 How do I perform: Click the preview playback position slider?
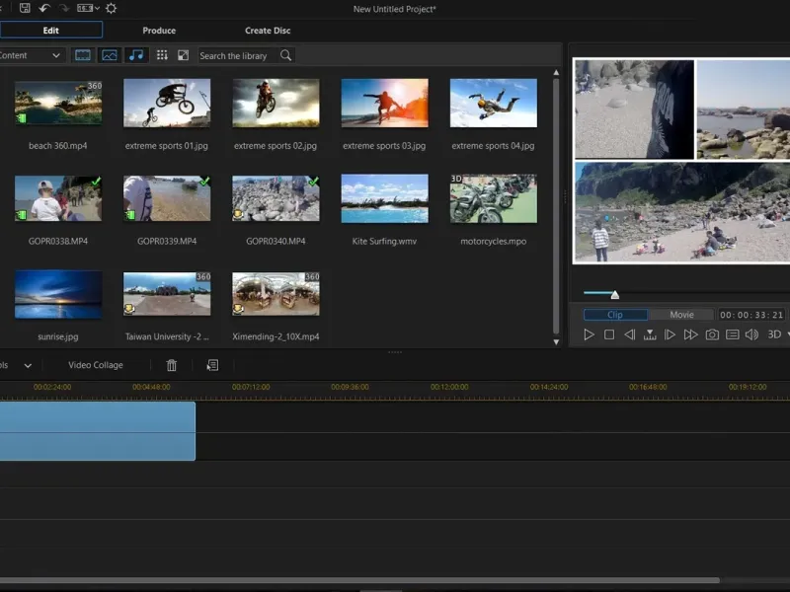[x=614, y=294]
